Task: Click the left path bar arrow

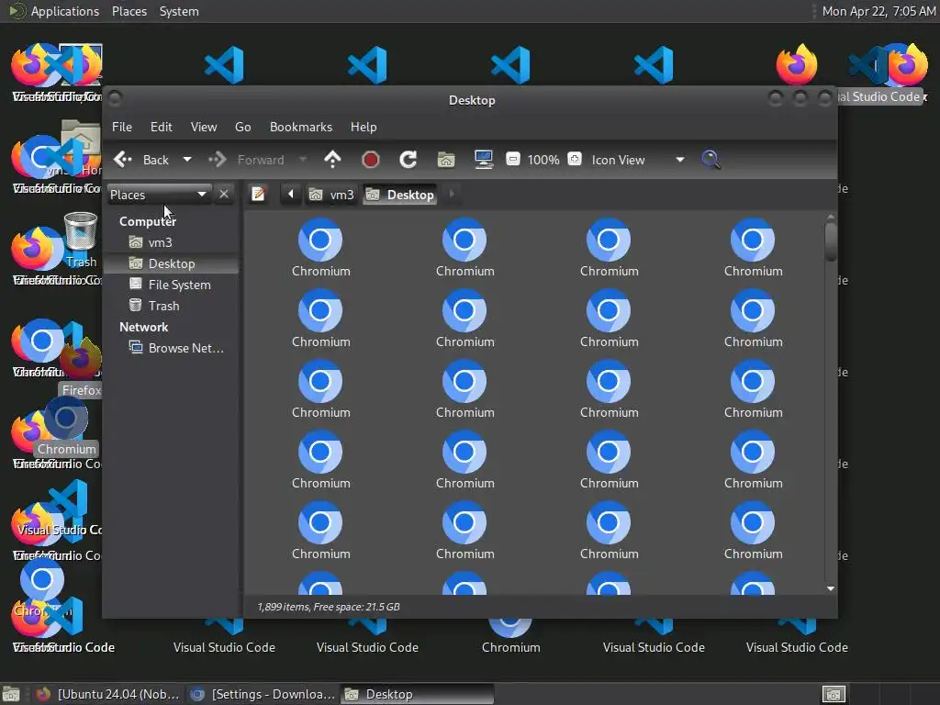Action: tap(291, 195)
